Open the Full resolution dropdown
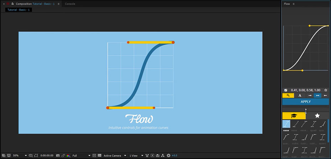 pos(81,155)
